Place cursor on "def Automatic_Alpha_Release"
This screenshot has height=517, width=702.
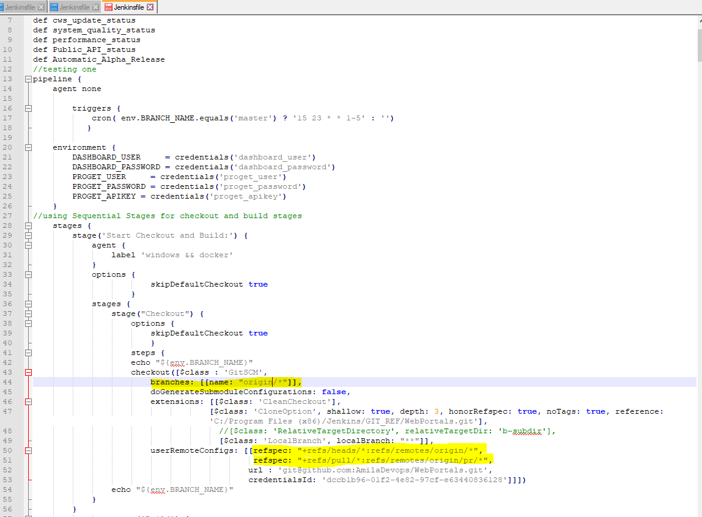(x=99, y=59)
